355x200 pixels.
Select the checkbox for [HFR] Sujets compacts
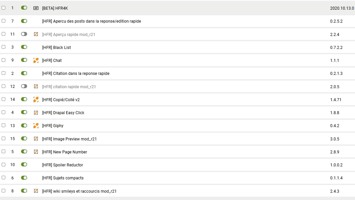[4, 178]
